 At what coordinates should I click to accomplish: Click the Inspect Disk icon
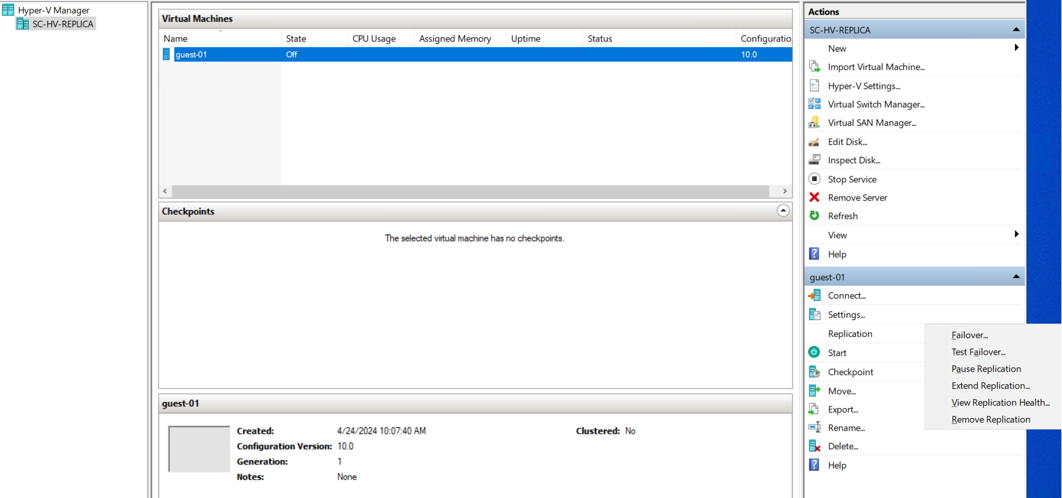point(815,160)
